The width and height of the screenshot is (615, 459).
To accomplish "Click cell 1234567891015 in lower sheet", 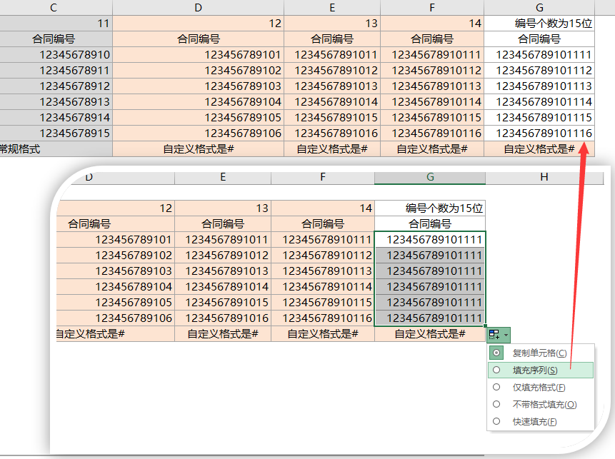I will [223, 302].
